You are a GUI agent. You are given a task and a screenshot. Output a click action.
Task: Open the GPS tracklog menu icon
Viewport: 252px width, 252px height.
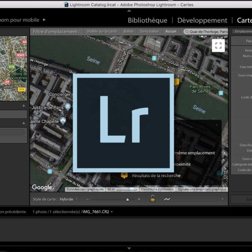point(168,199)
